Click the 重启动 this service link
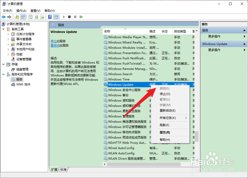 click(55, 46)
